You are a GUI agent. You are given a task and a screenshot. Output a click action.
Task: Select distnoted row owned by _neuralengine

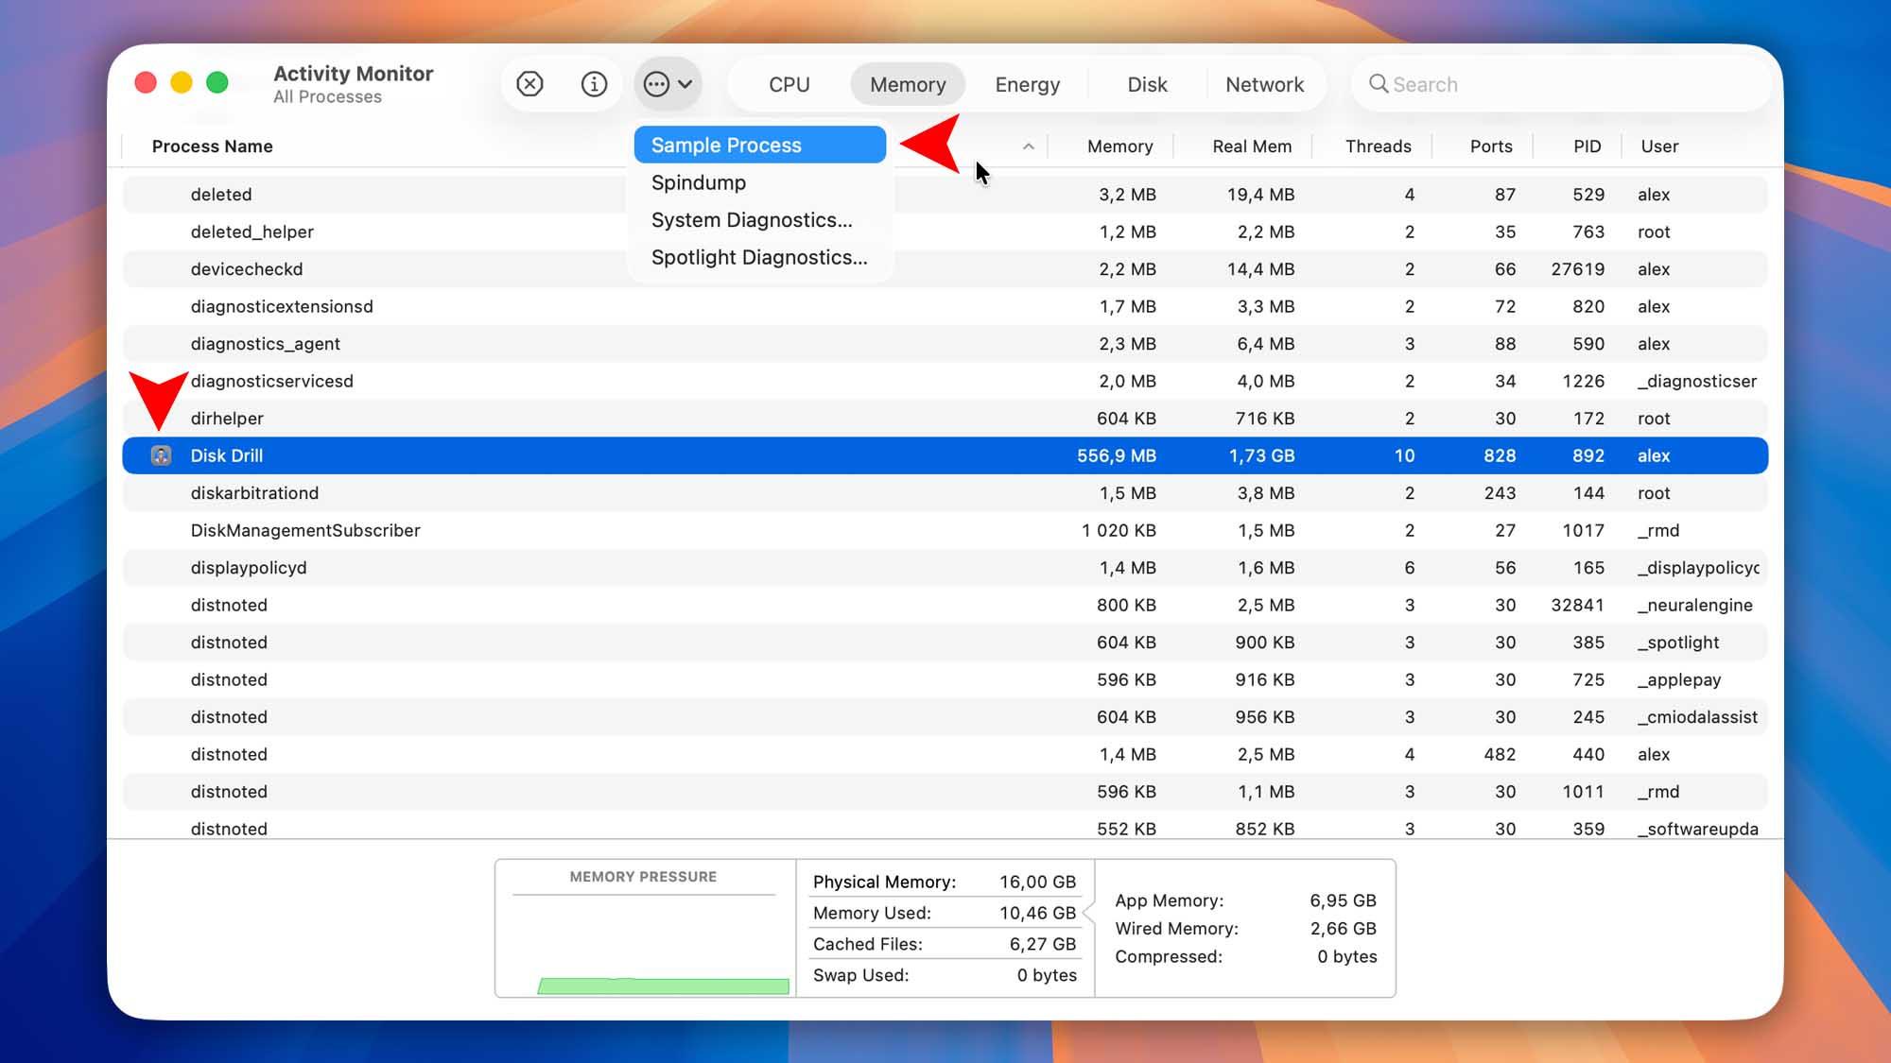coord(945,605)
